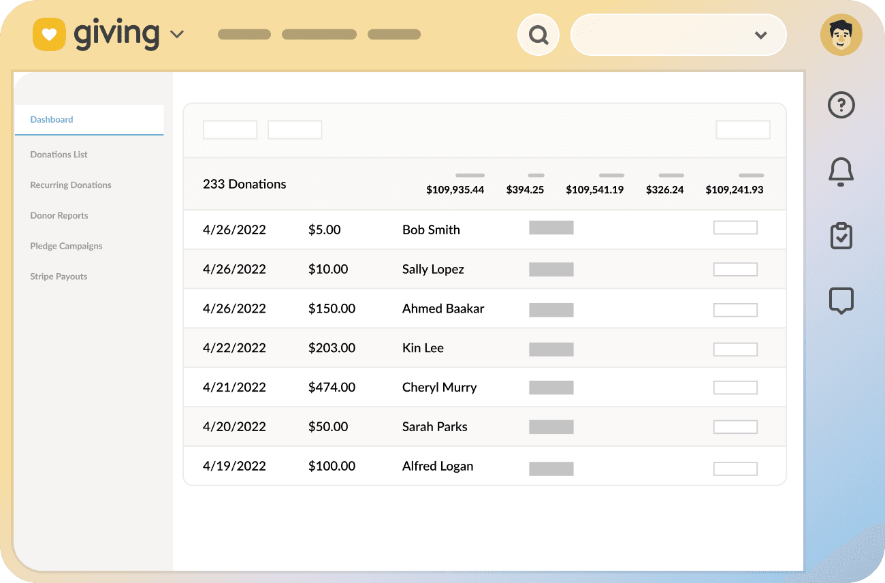This screenshot has height=583, width=885.
Task: Go to Pledge Campaigns
Action: [x=66, y=246]
